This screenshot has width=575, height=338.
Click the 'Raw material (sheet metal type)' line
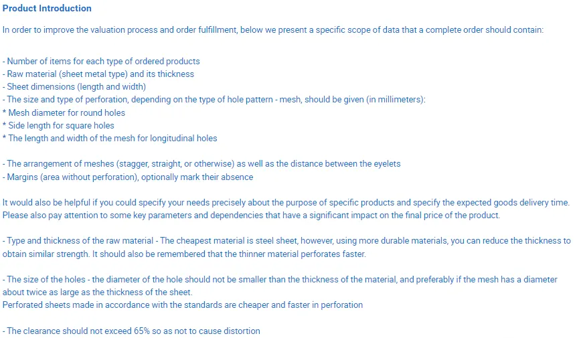[98, 74]
